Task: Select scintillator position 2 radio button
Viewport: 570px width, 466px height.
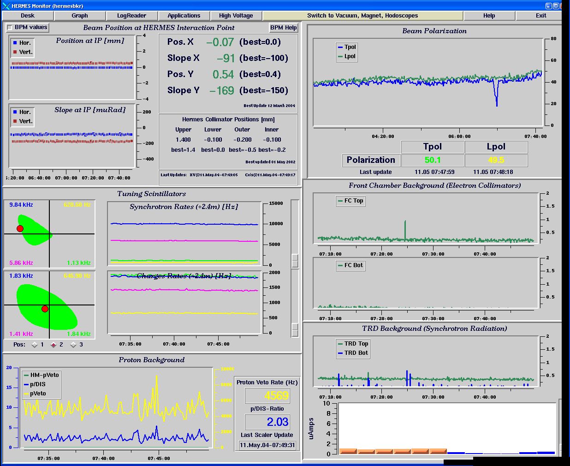Action: 53,345
